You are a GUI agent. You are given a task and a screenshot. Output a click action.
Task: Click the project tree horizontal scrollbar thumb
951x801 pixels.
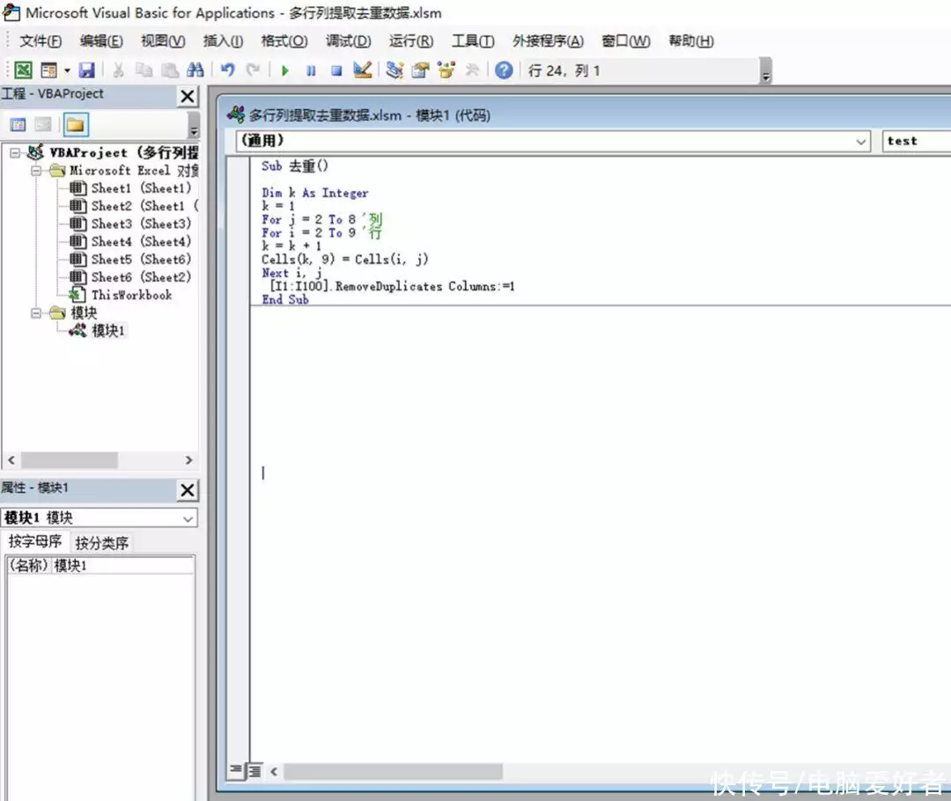pos(70,460)
